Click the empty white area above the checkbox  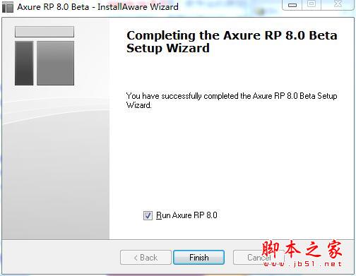(x=232, y=160)
